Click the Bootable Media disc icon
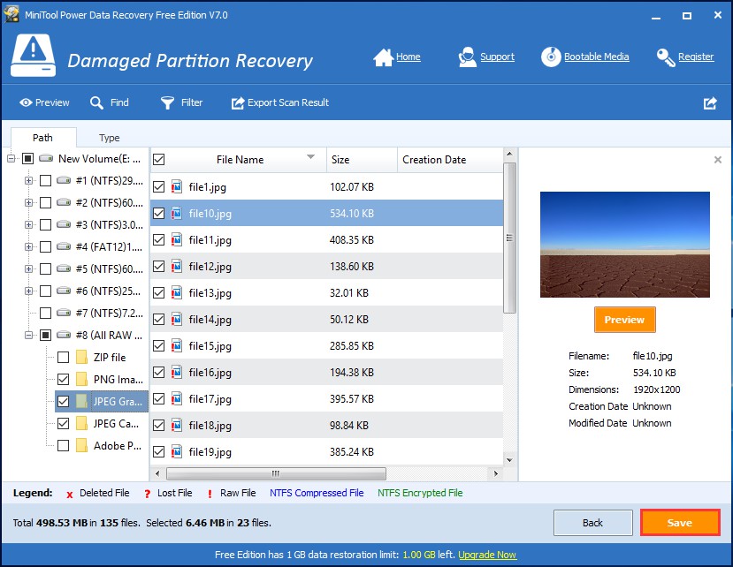733x567 pixels. point(551,57)
